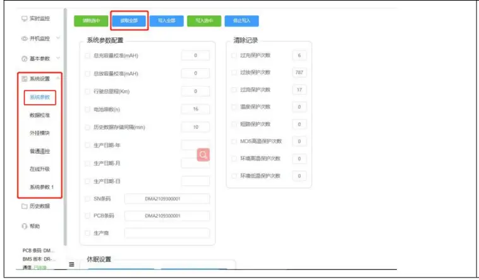Check the 生产日期-月 checkbox
Image resolution: width=479 pixels, height=280 pixels.
coord(87,163)
